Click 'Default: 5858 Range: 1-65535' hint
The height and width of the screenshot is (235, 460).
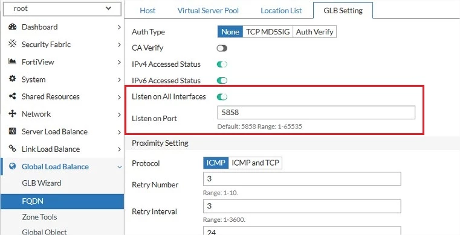[x=260, y=127]
